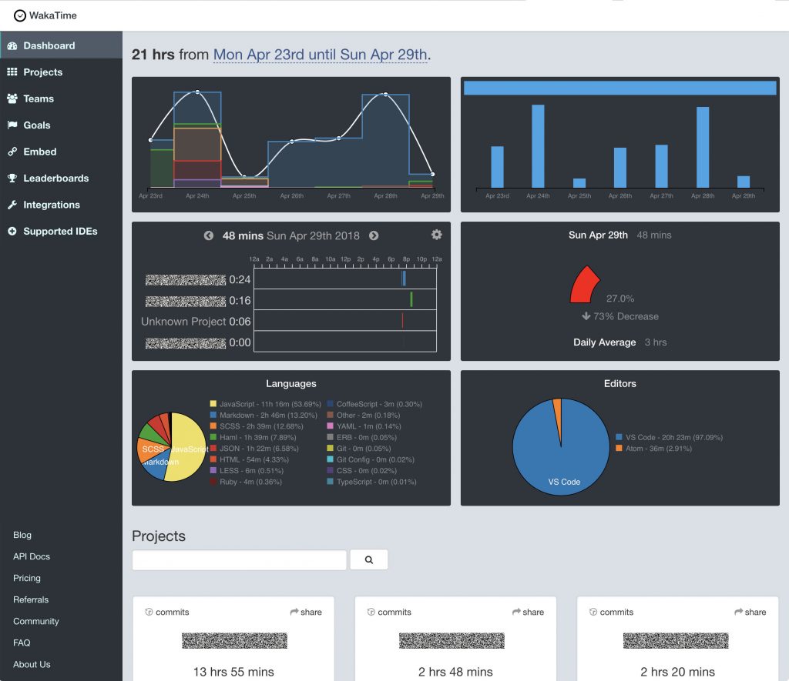Viewport: 789px width, 681px height.
Task: Open the Dashboard menu item
Action: coord(61,45)
